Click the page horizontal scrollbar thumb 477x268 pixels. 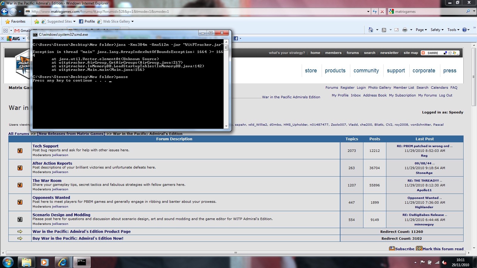[x=236, y=253]
